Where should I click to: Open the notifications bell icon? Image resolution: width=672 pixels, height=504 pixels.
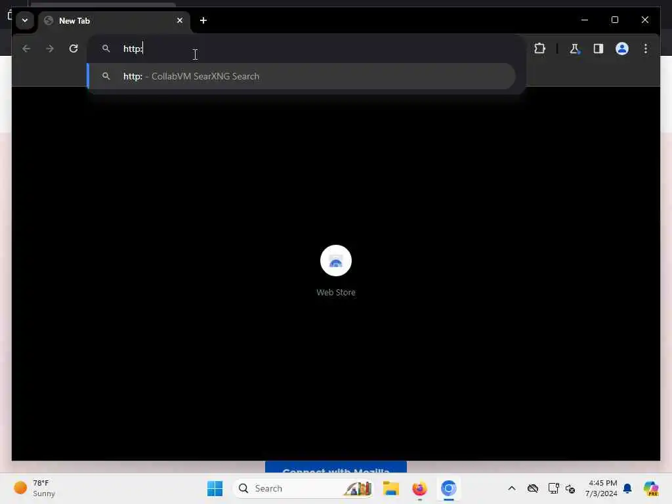pos(627,488)
